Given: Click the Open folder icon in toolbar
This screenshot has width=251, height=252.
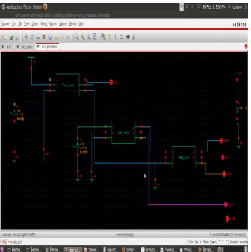Looking at the screenshot, I should [5, 37].
